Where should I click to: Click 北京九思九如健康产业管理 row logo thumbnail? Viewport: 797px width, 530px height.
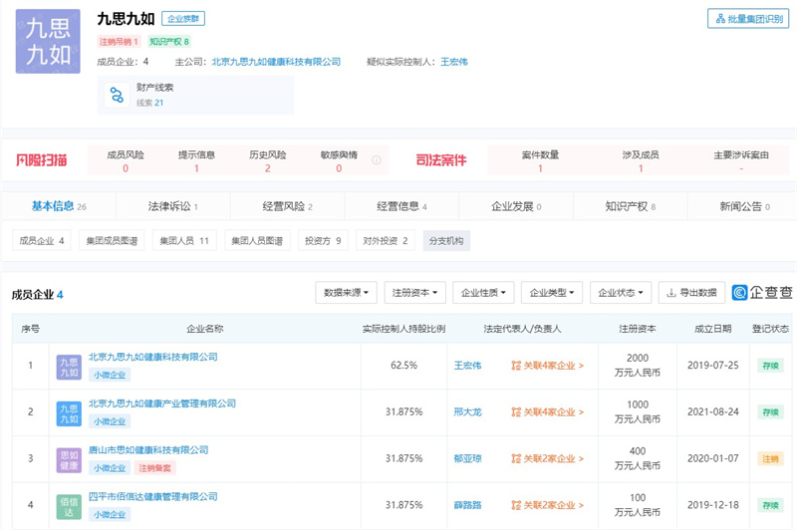(x=69, y=412)
